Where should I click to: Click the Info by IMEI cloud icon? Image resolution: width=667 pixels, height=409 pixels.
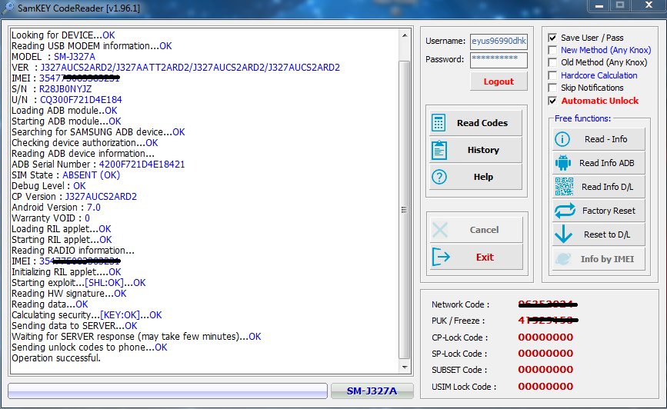[563, 258]
